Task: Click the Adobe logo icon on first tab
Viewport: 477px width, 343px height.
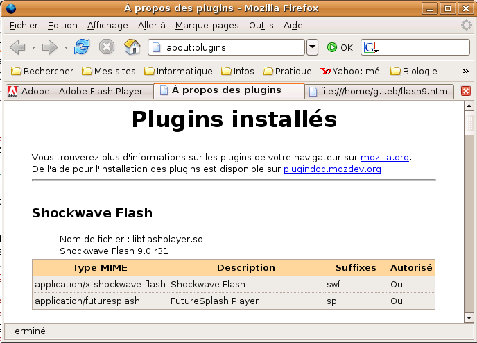Action: coord(12,92)
